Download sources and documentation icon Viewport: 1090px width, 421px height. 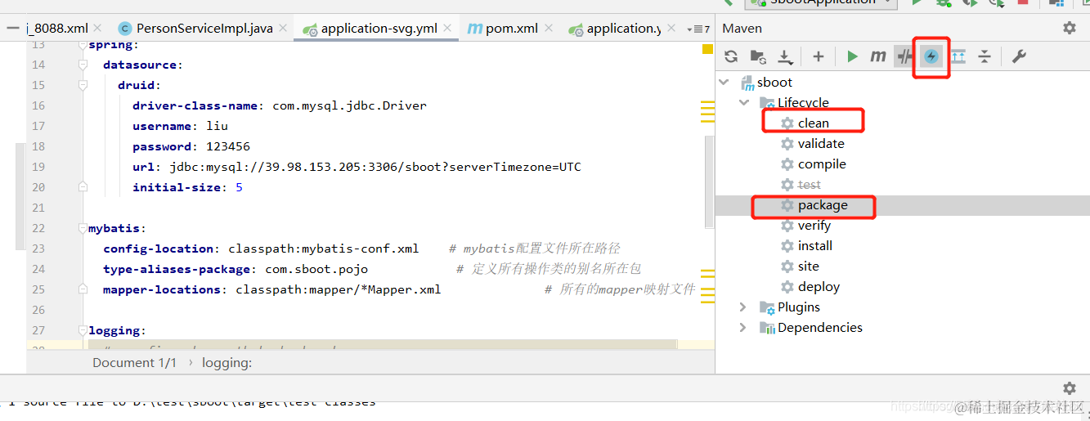[785, 56]
